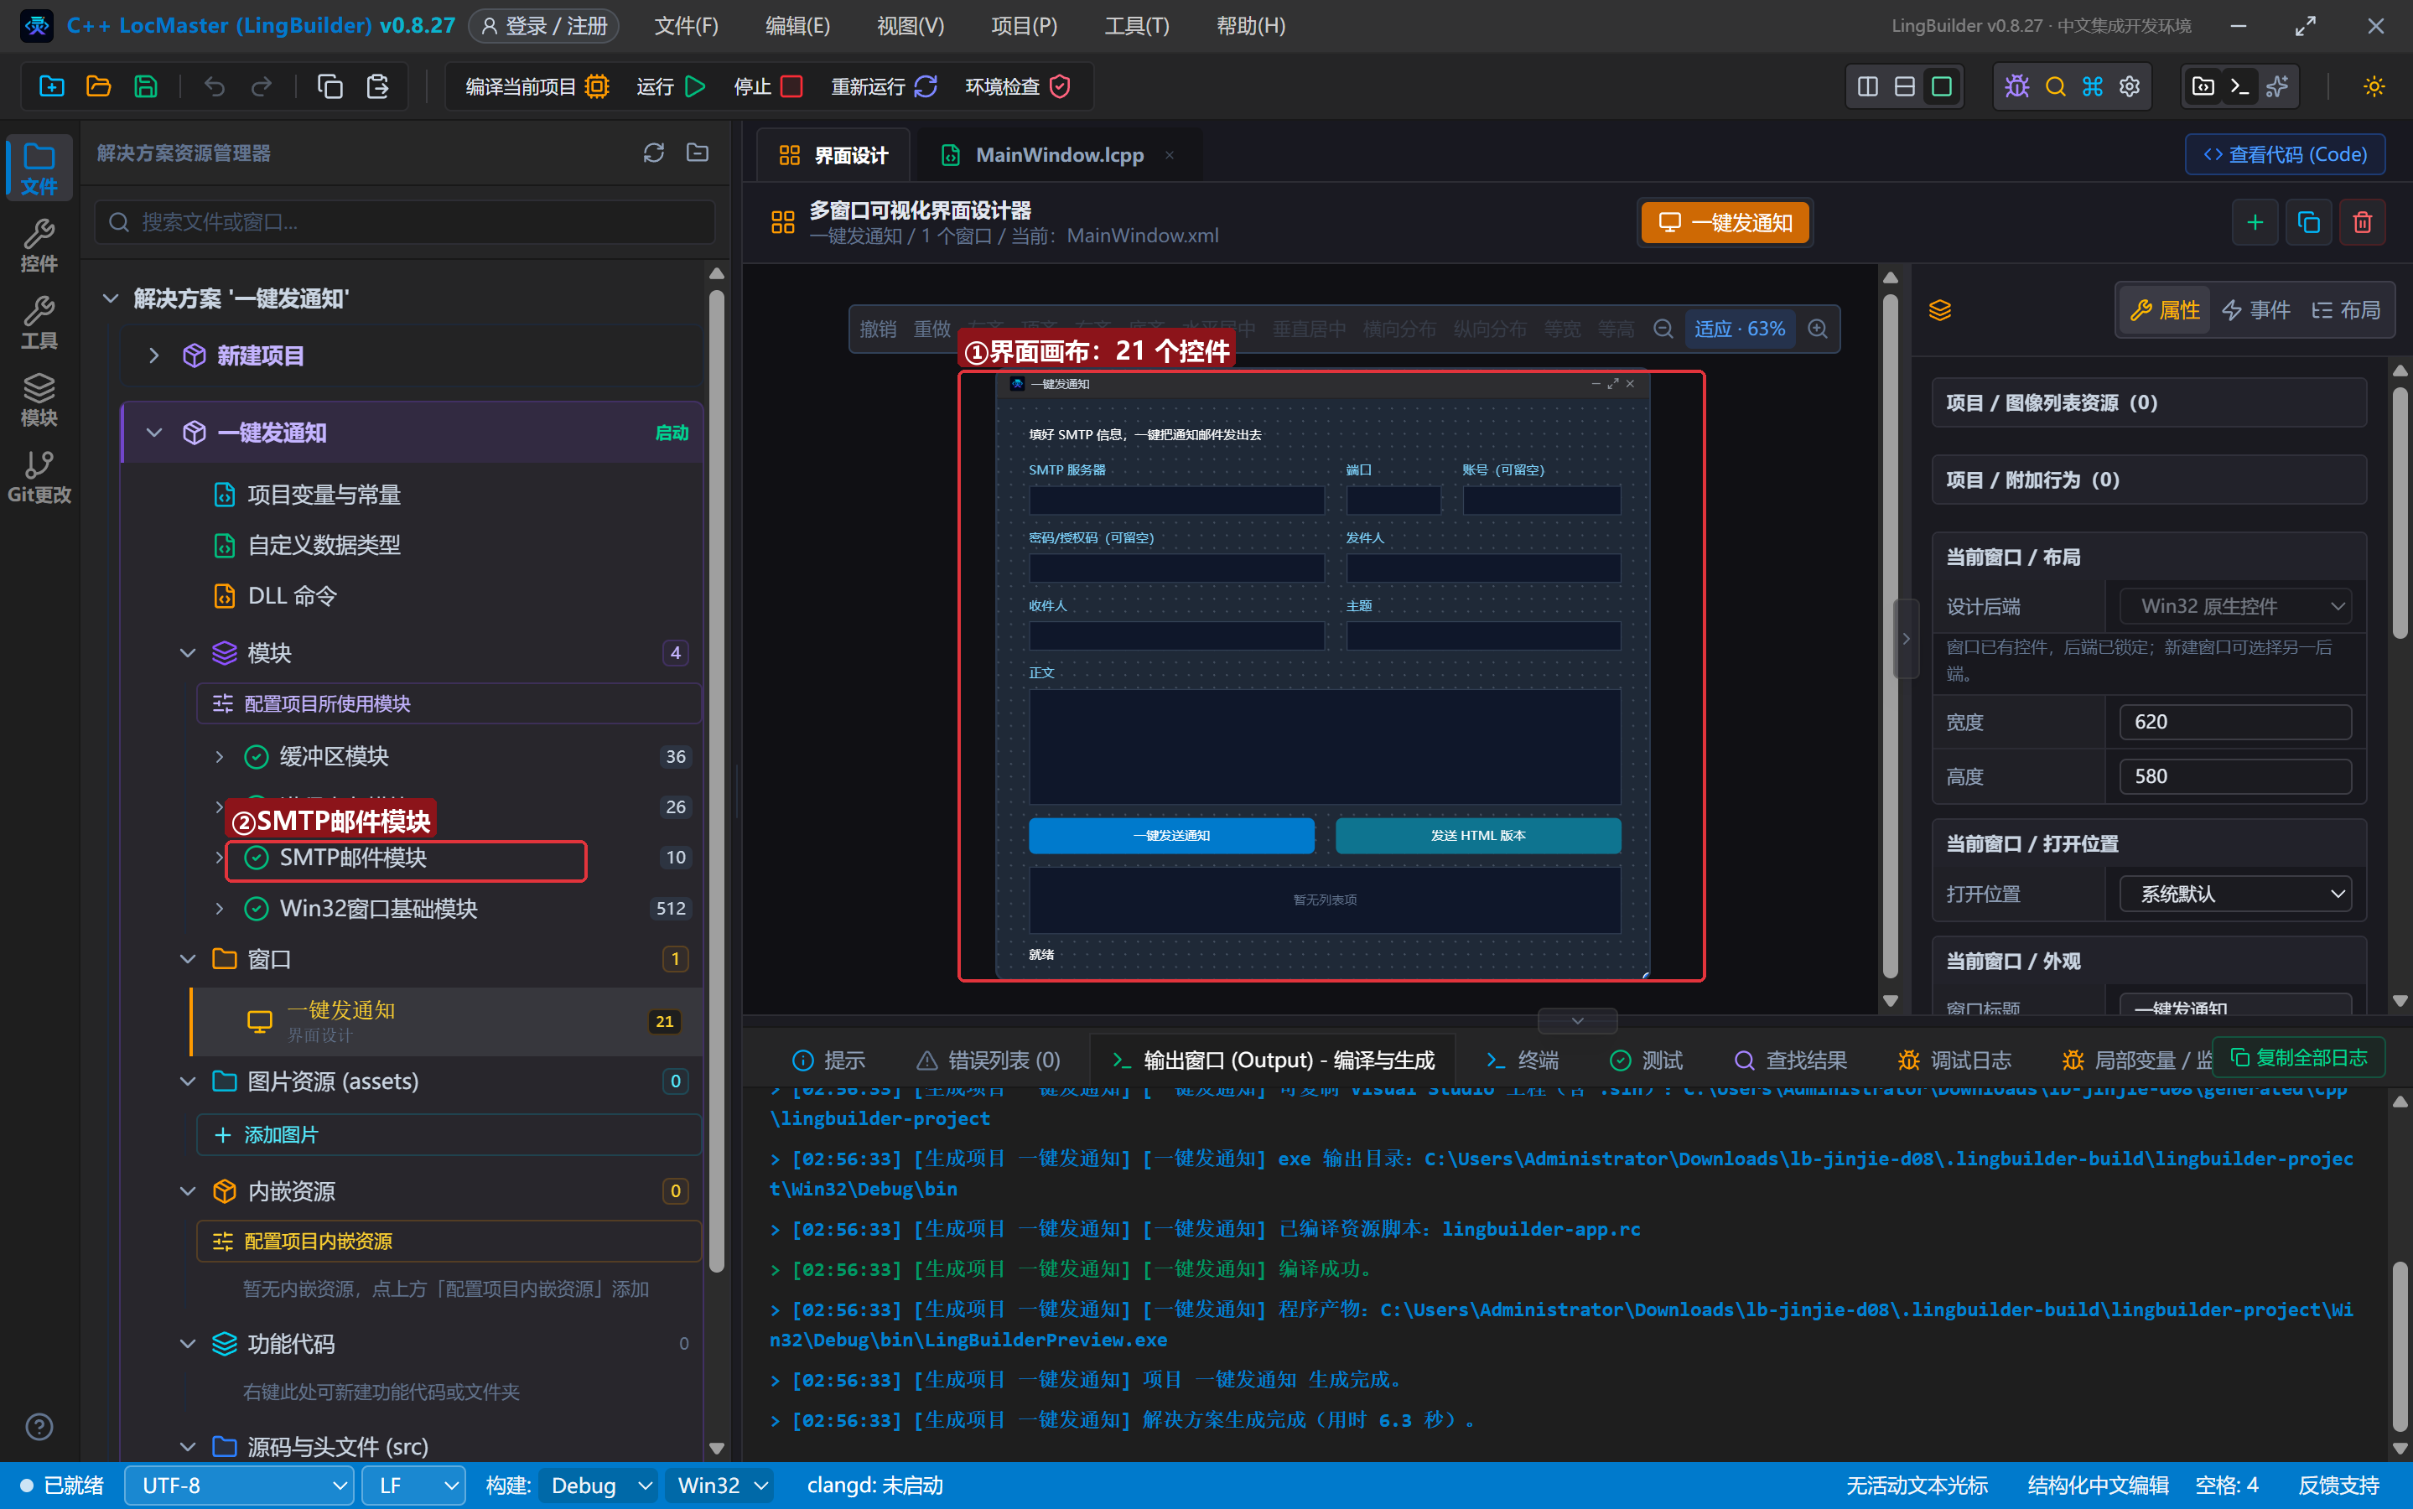Open the terminal prompt icon
This screenshot has width=2413, height=1509.
[2239, 87]
